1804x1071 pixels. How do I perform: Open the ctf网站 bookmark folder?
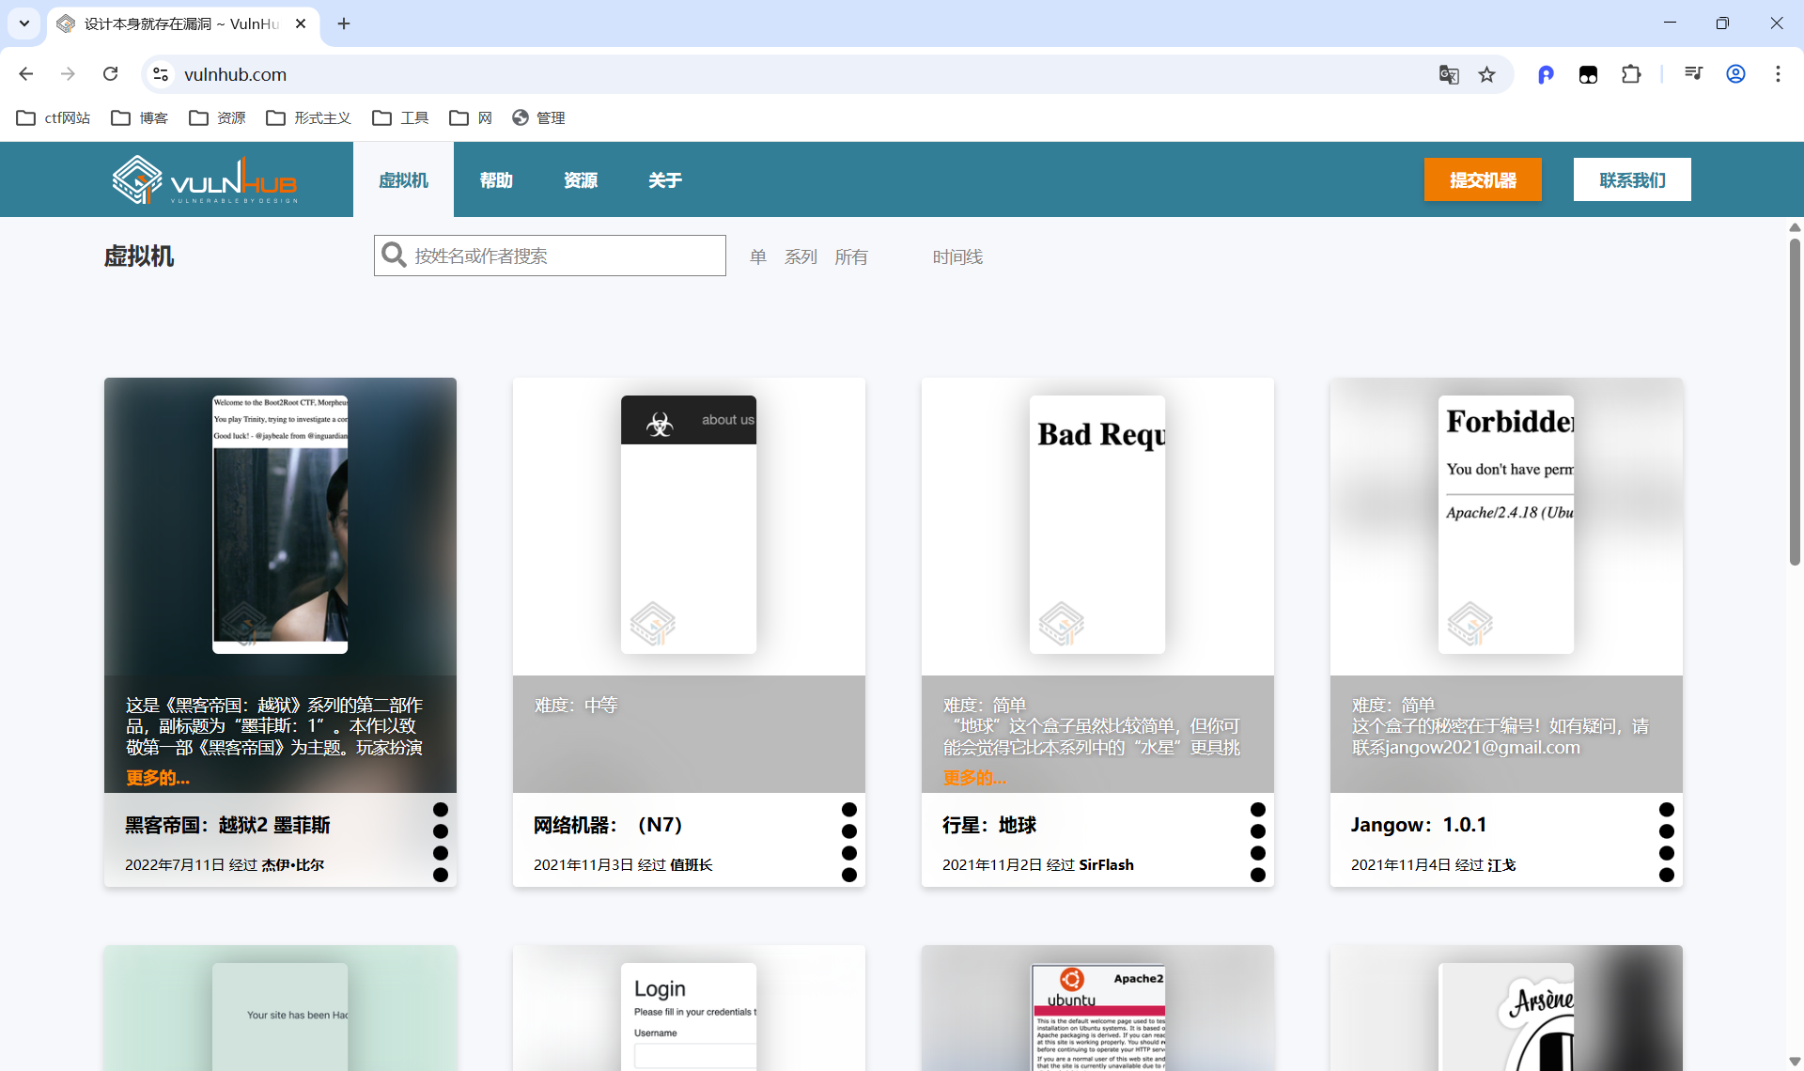tap(54, 117)
